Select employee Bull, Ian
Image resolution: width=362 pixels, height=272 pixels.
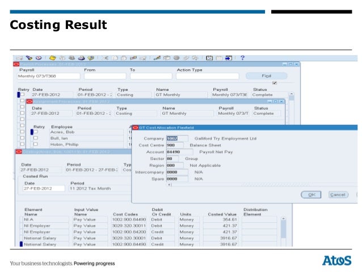86,138
